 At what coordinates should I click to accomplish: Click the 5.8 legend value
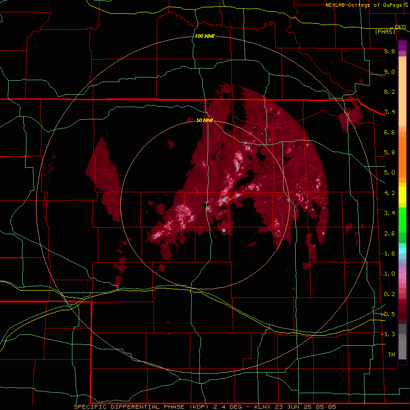pos(389,153)
